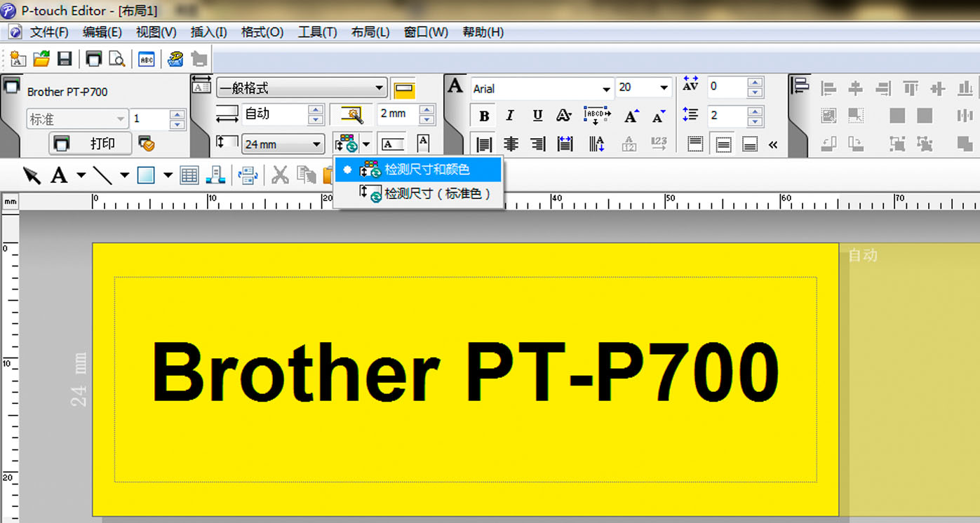Click the double chevron collapse icon
This screenshot has height=523, width=980.
point(773,144)
